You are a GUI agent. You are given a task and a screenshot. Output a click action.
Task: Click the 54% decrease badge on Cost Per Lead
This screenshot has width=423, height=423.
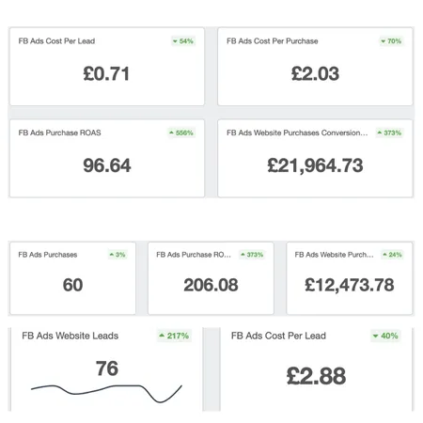coord(183,41)
